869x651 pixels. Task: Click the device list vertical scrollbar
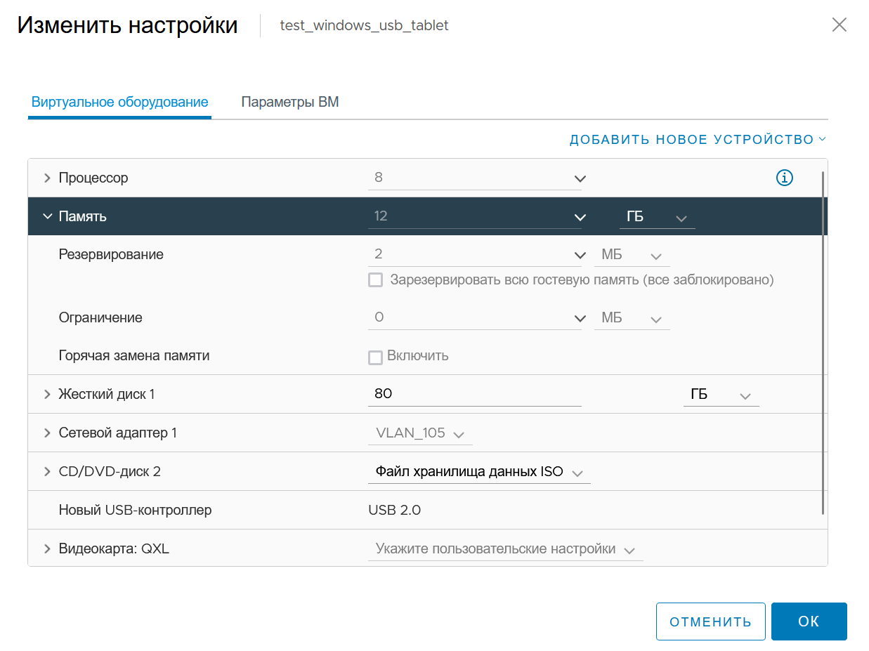[x=823, y=342]
